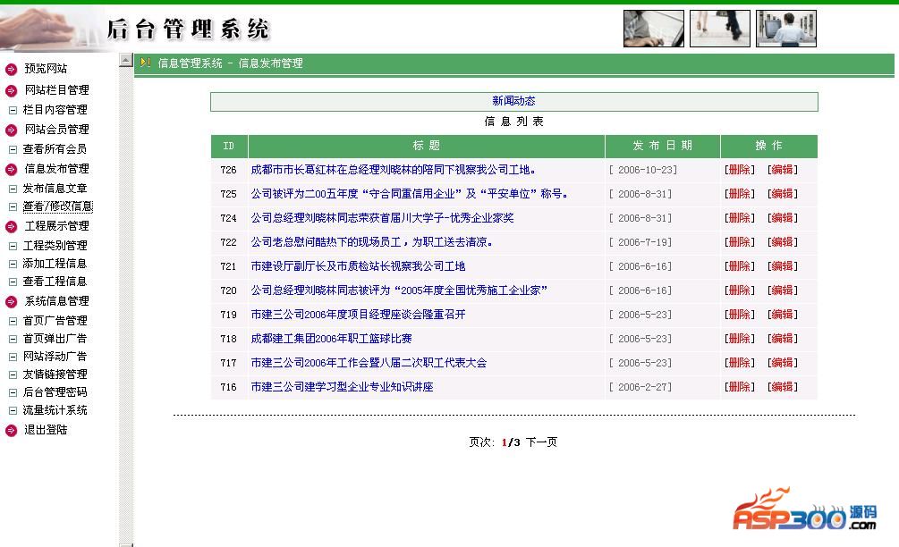Edit article 726 via 编辑
Viewport: 899px width, 547px height.
(783, 170)
